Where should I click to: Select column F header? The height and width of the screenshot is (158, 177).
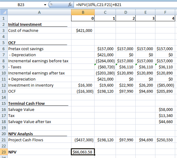click(165, 12)
